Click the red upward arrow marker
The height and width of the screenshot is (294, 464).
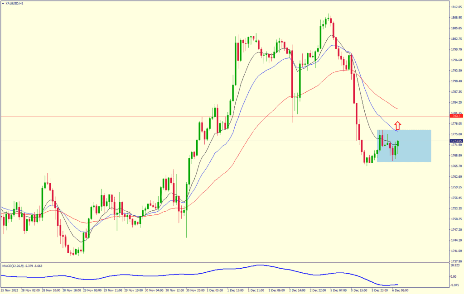pos(397,125)
